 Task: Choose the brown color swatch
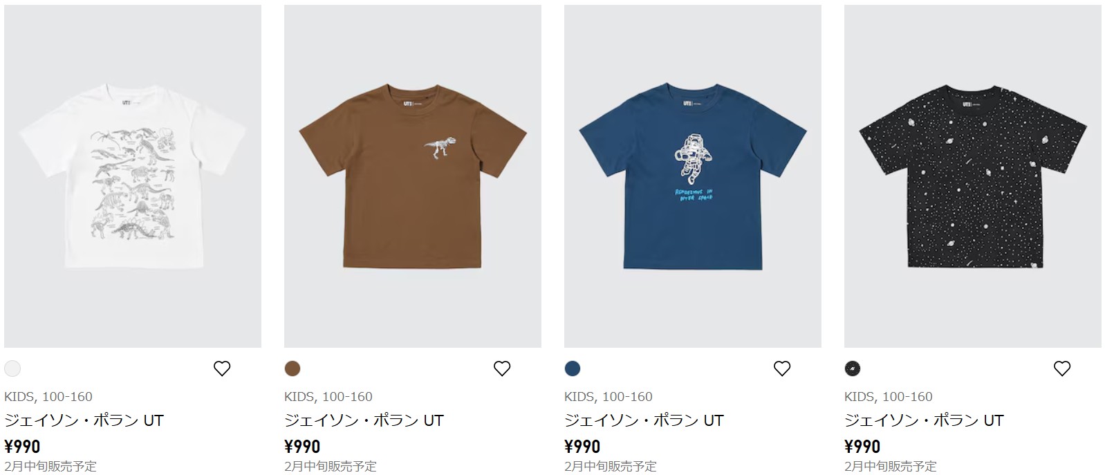292,369
